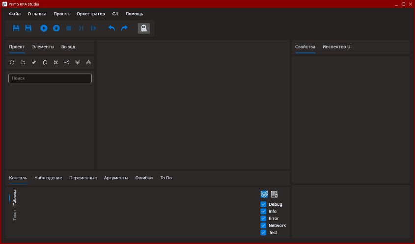
Task: Switch console view to Текст
Action: click(x=15, y=215)
